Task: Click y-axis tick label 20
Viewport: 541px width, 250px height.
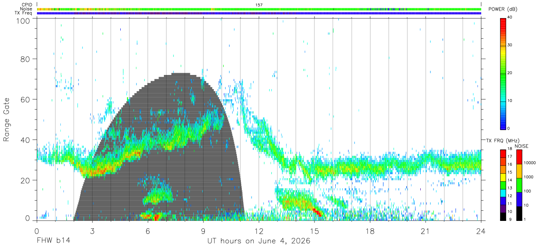Action: (26, 180)
